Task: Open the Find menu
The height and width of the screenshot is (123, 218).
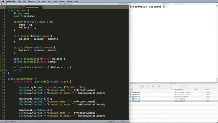Action: point(38,1)
